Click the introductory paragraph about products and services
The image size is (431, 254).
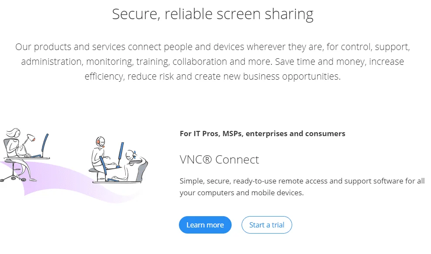click(213, 61)
